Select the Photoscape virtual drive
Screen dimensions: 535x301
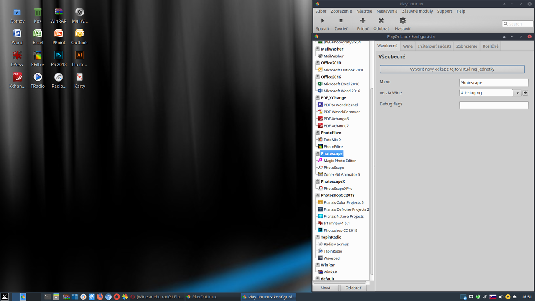pyautogui.click(x=331, y=153)
